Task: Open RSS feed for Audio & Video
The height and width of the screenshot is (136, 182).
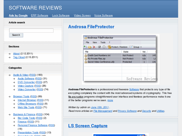Action: pyautogui.click(x=33, y=75)
